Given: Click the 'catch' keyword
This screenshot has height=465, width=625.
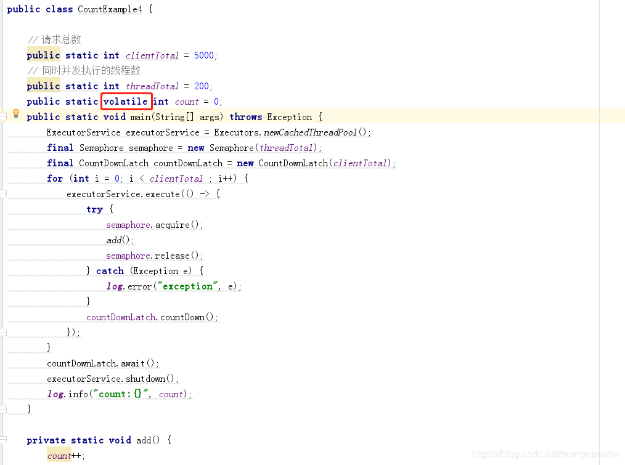Looking at the screenshot, I should click(x=110, y=271).
